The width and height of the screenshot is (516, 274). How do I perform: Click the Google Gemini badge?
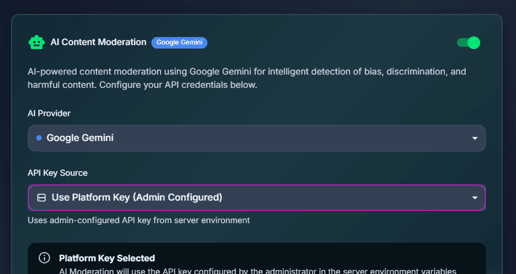click(179, 42)
